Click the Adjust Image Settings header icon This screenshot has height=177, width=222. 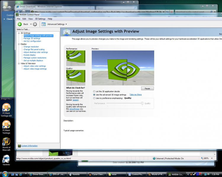tap(67, 32)
